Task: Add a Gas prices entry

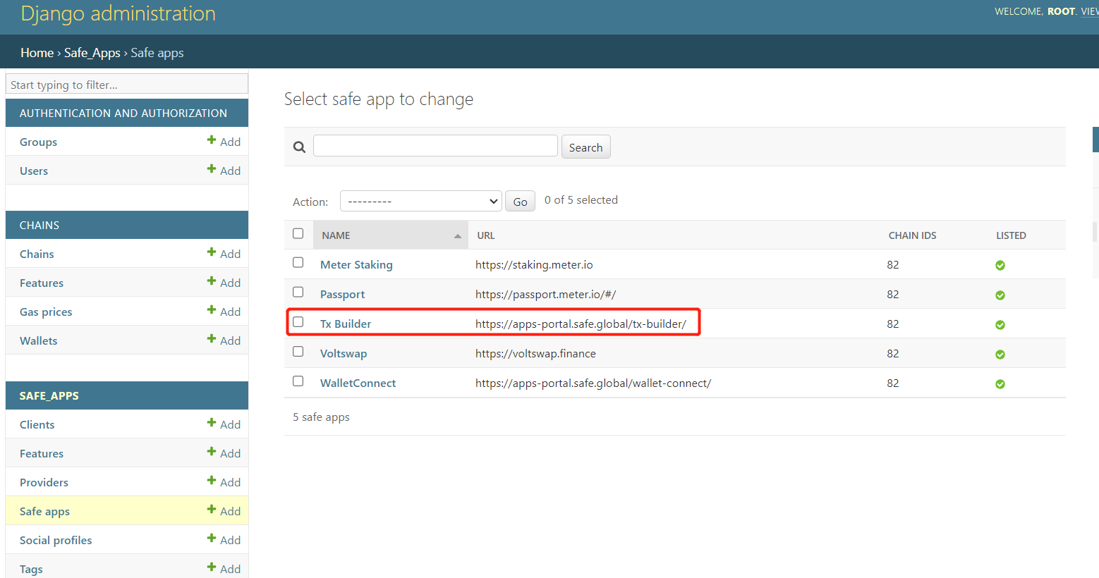Action: click(224, 311)
